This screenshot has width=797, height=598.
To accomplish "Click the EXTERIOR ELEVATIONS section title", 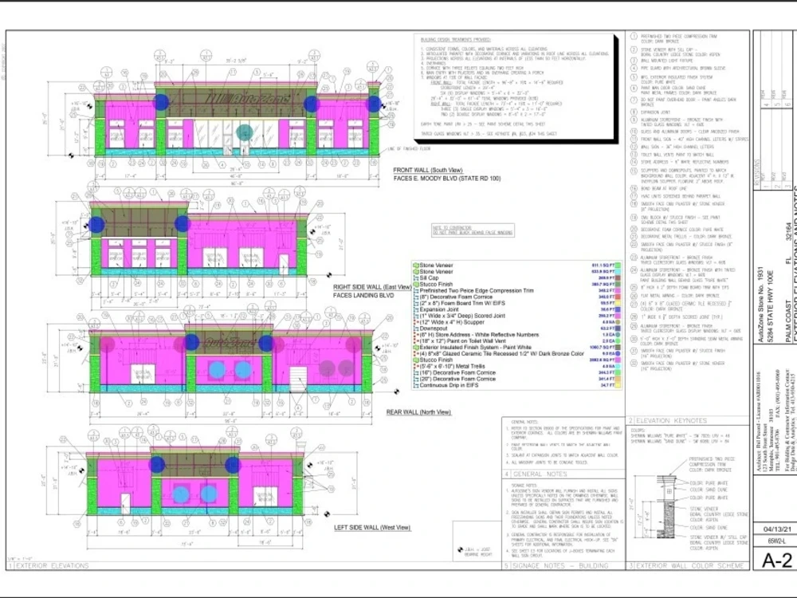I will 53,565.
